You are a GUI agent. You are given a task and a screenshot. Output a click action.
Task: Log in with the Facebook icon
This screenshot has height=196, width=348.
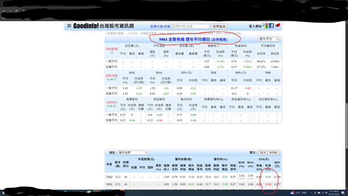271,26
